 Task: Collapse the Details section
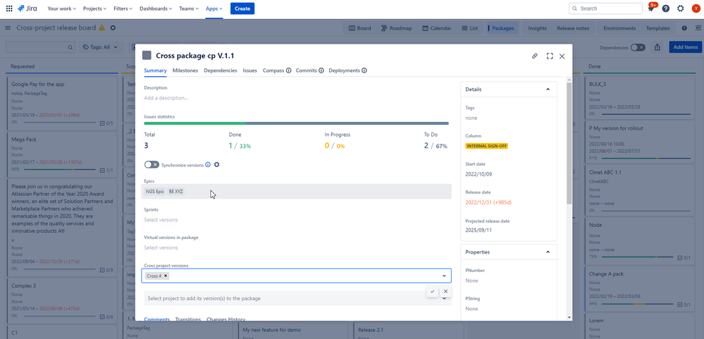click(x=548, y=90)
